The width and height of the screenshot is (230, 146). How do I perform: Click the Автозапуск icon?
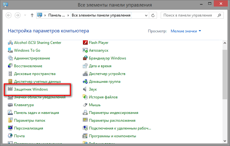click(x=85, y=50)
